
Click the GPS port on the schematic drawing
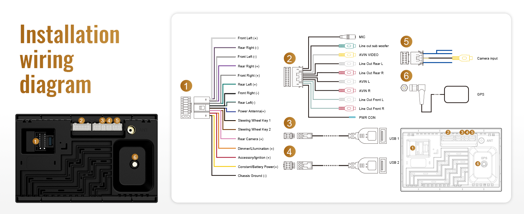(x=484, y=164)
